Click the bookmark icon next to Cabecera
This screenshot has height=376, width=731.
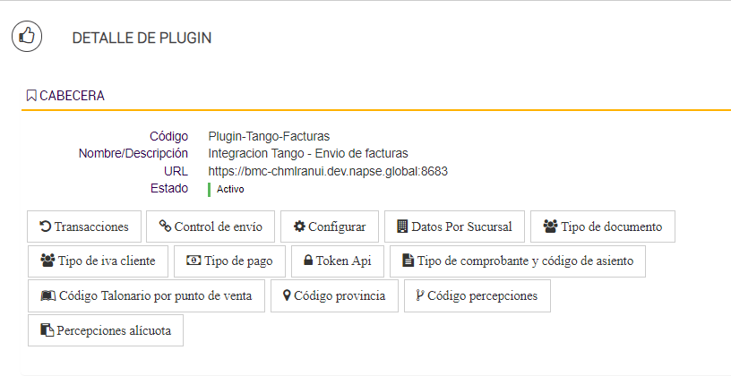tap(31, 95)
